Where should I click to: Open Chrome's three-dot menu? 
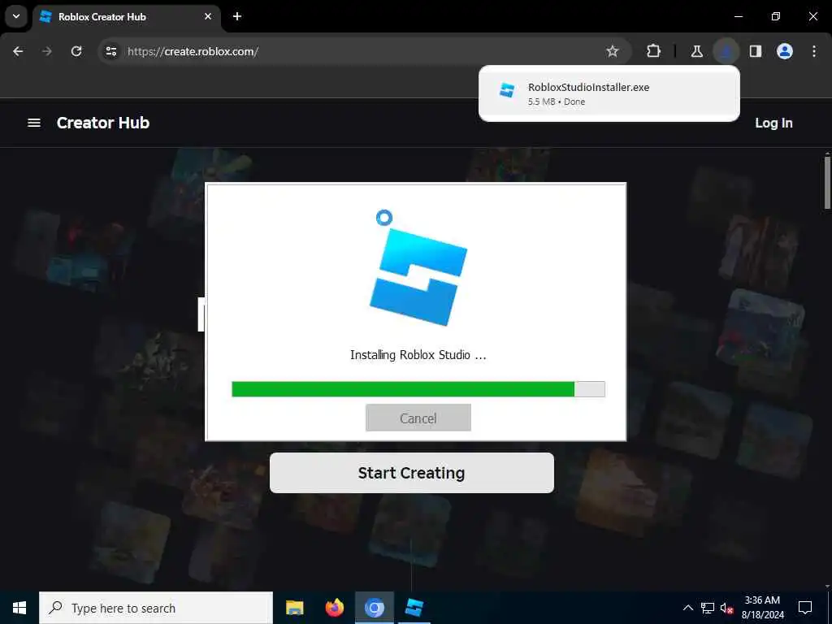[814, 51]
